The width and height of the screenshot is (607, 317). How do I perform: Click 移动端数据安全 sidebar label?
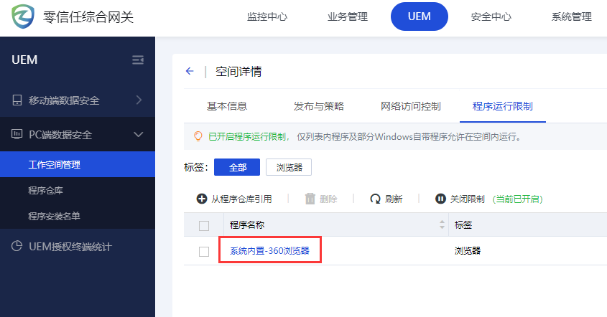(64, 100)
